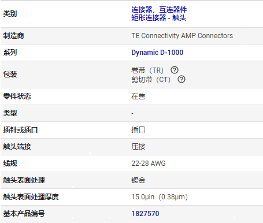The image size is (263, 223).
Task: Click the 系列 row label
Action: [10, 53]
